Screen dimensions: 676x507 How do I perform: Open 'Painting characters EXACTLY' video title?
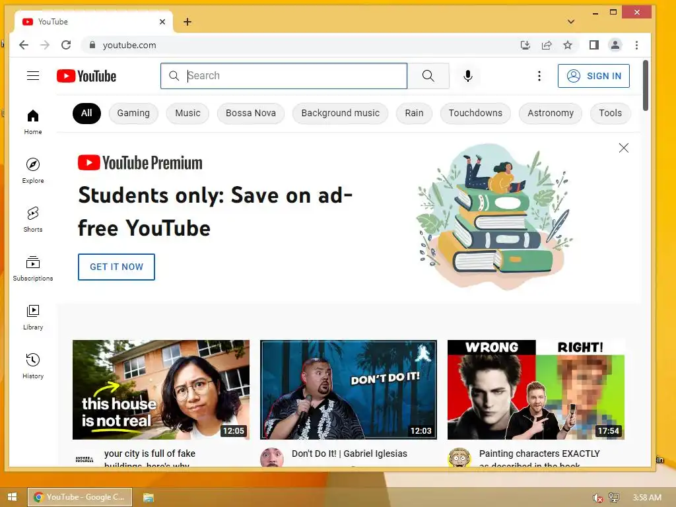coord(539,457)
